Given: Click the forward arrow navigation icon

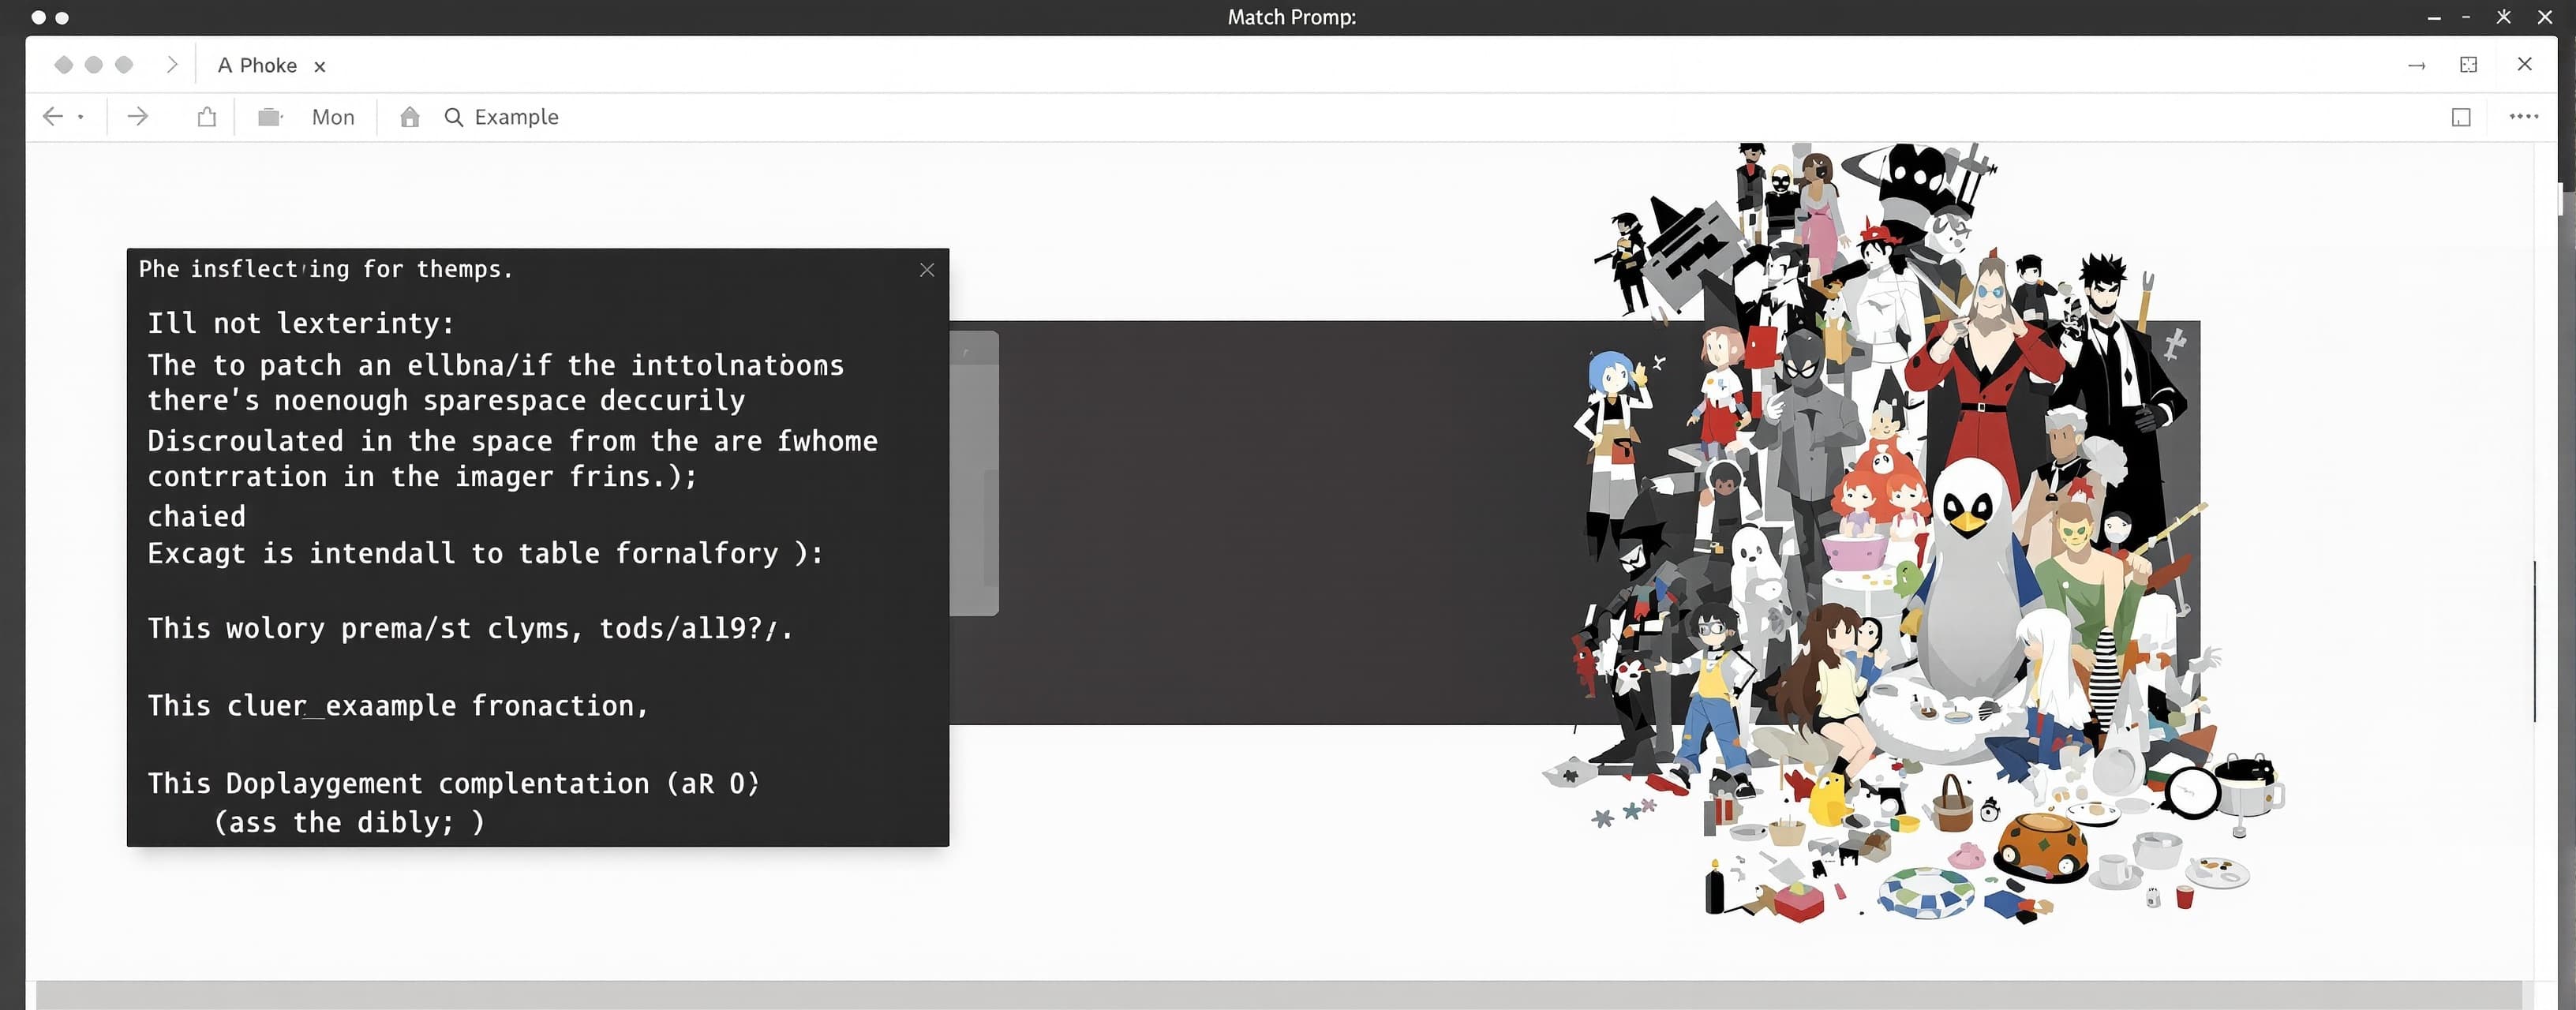Looking at the screenshot, I should click(138, 117).
